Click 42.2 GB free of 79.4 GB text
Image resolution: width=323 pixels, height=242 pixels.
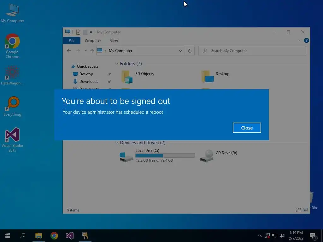coord(154,160)
